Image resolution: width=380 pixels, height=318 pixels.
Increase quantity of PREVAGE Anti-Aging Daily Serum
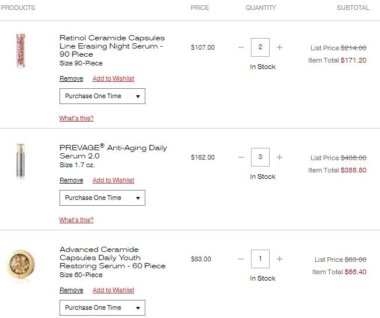click(280, 157)
